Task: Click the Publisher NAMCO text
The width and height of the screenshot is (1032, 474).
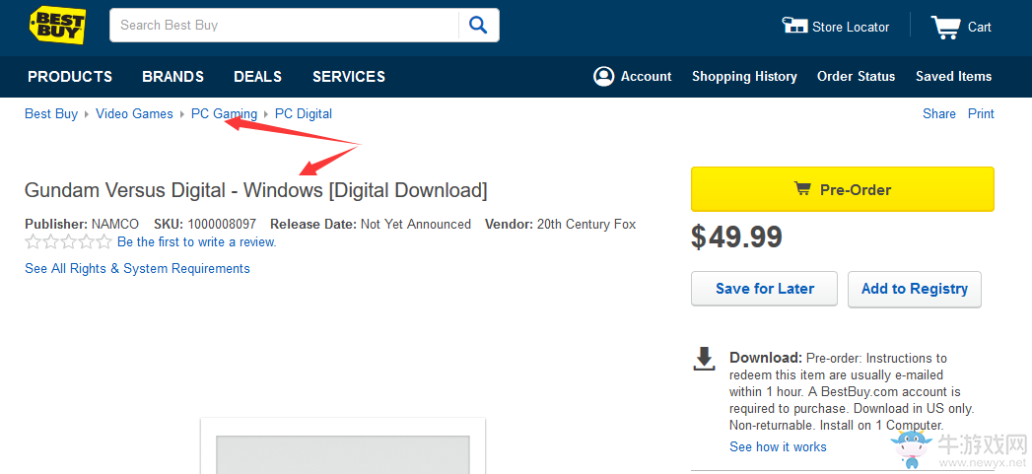Action: pyautogui.click(x=82, y=225)
